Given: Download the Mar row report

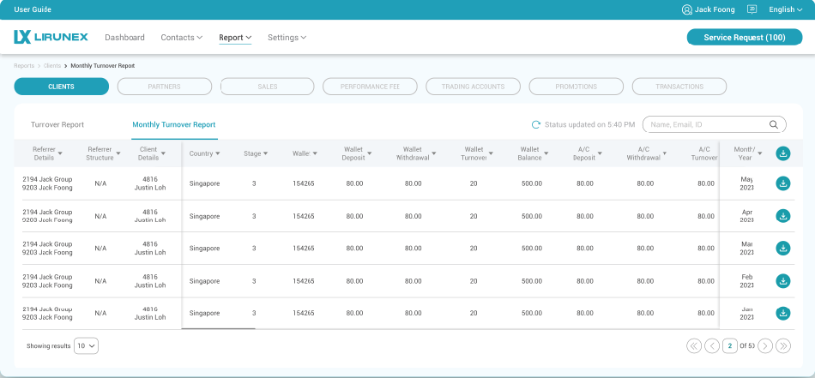Looking at the screenshot, I should pyautogui.click(x=782, y=249).
